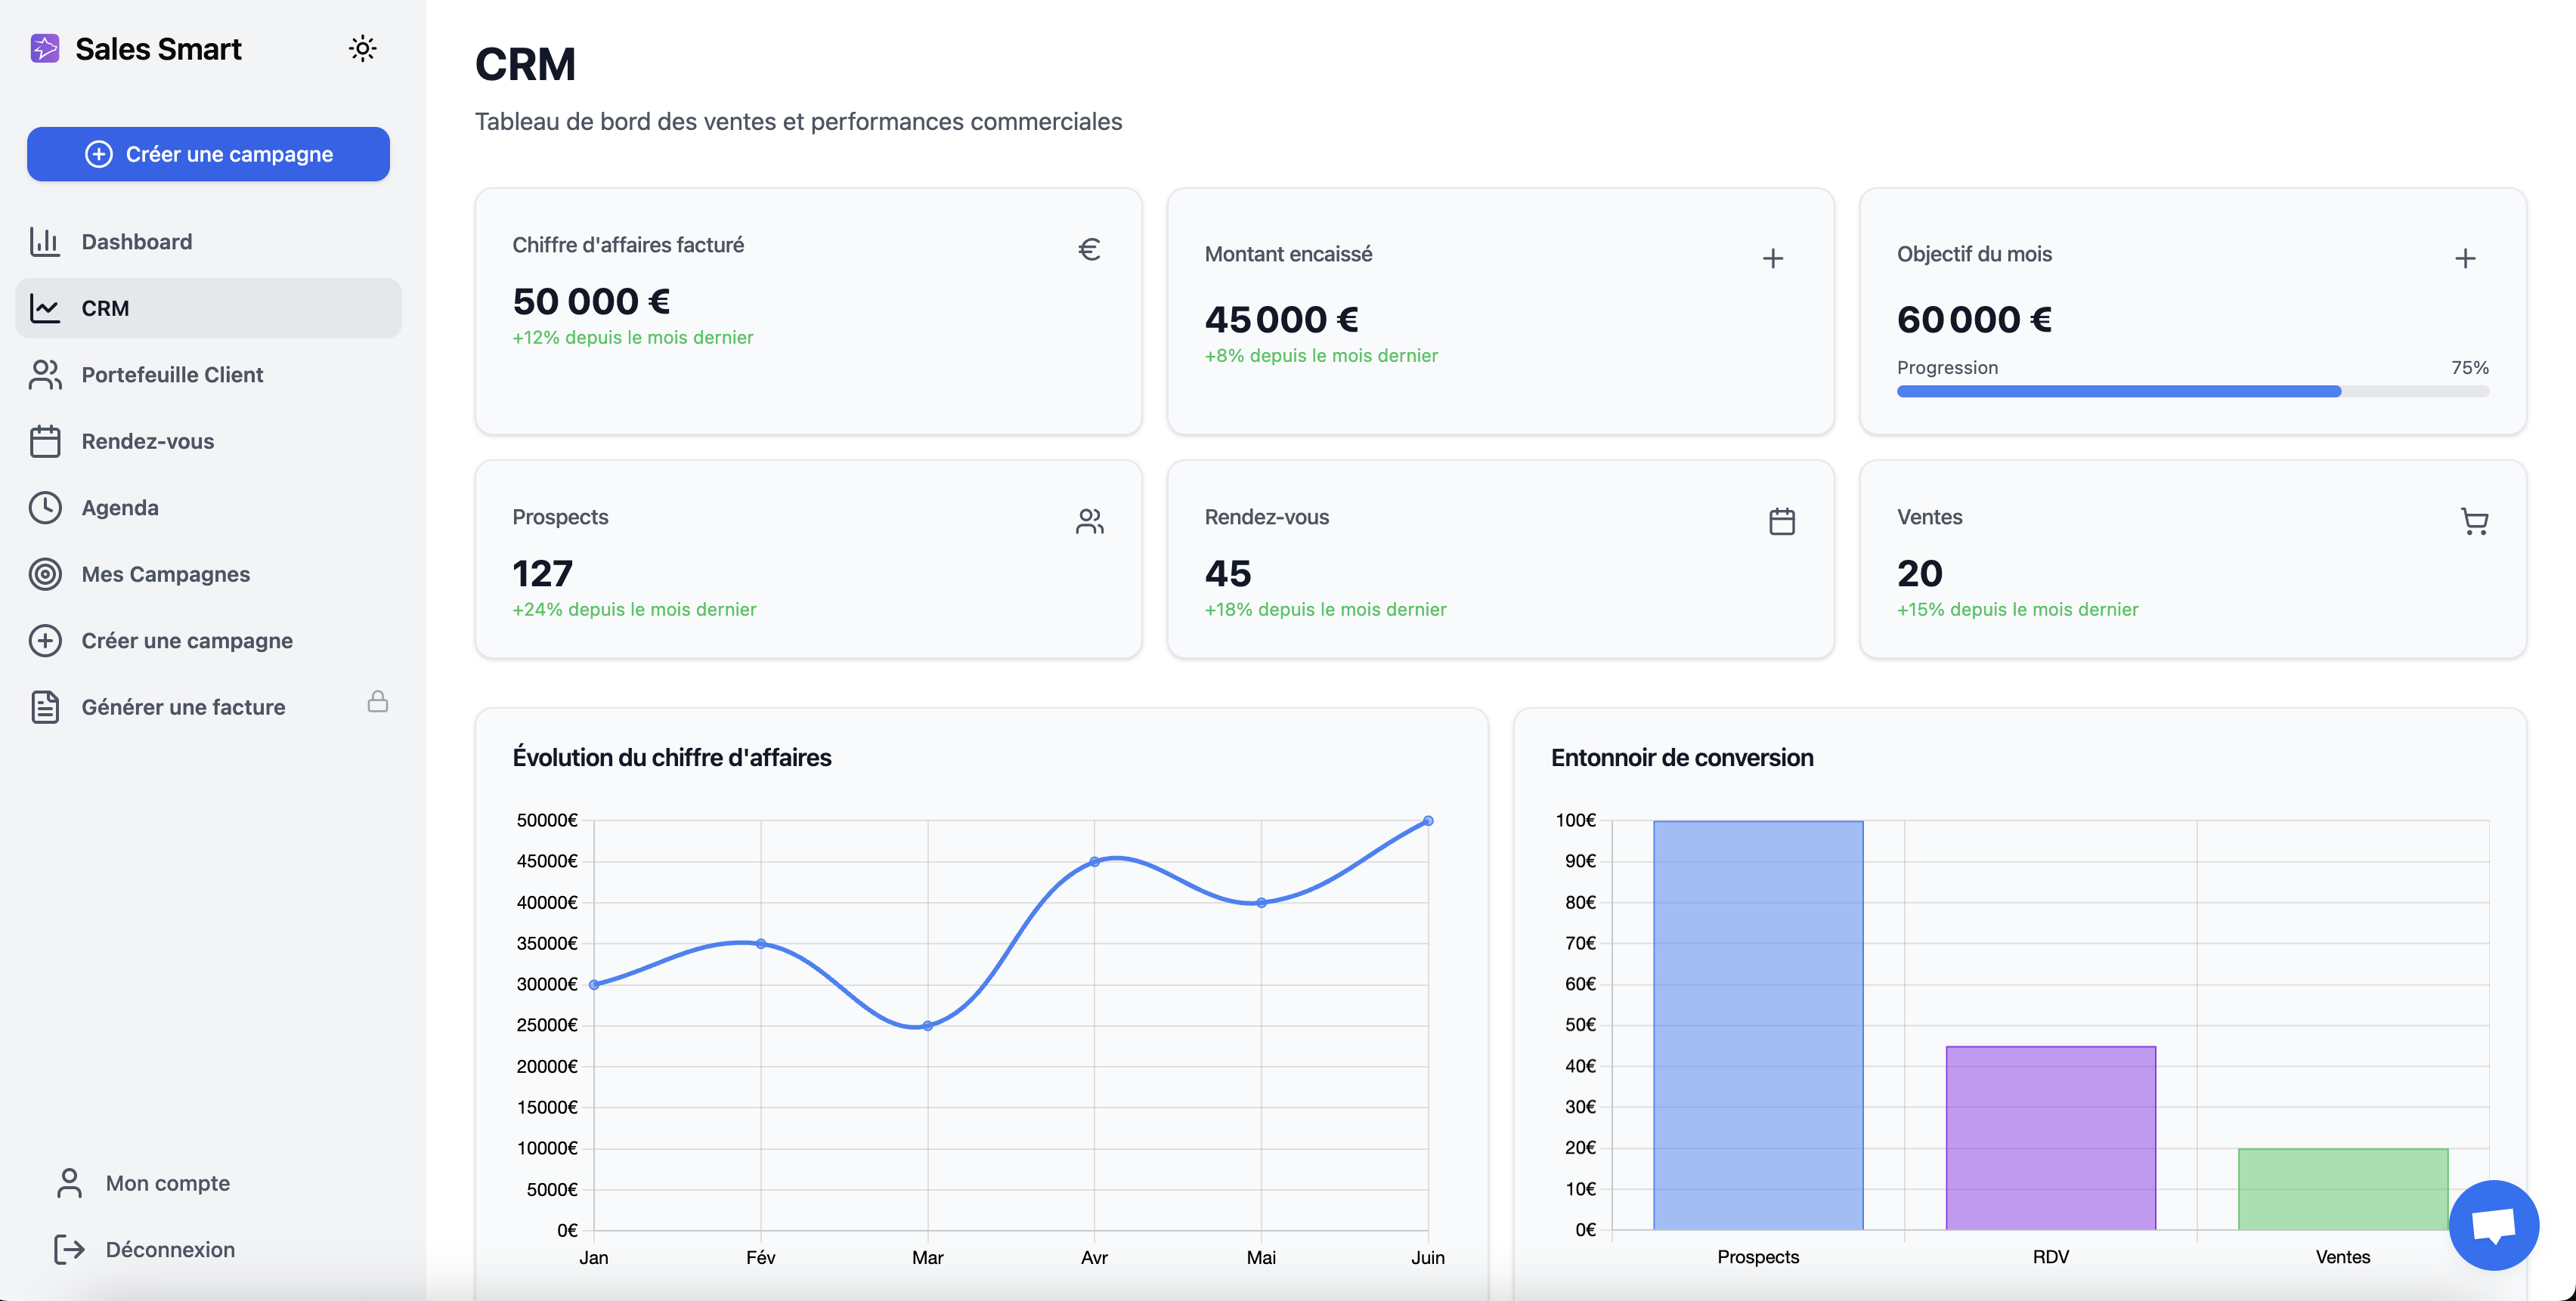2576x1301 pixels.
Task: Click the plus icon on Objectif du mois
Action: 2464,259
